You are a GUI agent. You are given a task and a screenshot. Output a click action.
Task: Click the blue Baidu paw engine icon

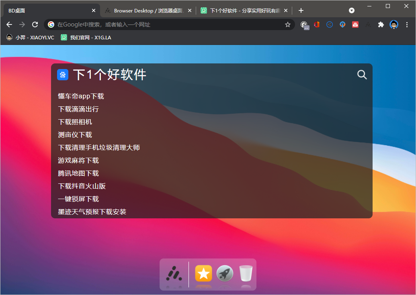coord(63,75)
